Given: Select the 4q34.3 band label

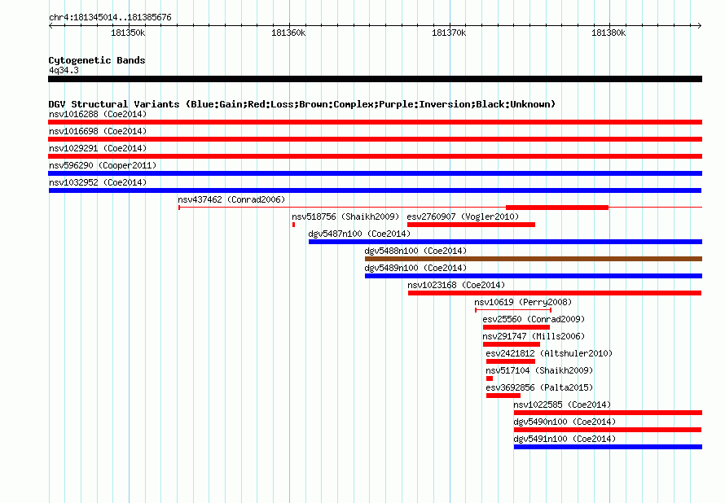Looking at the screenshot, I should tap(64, 70).
